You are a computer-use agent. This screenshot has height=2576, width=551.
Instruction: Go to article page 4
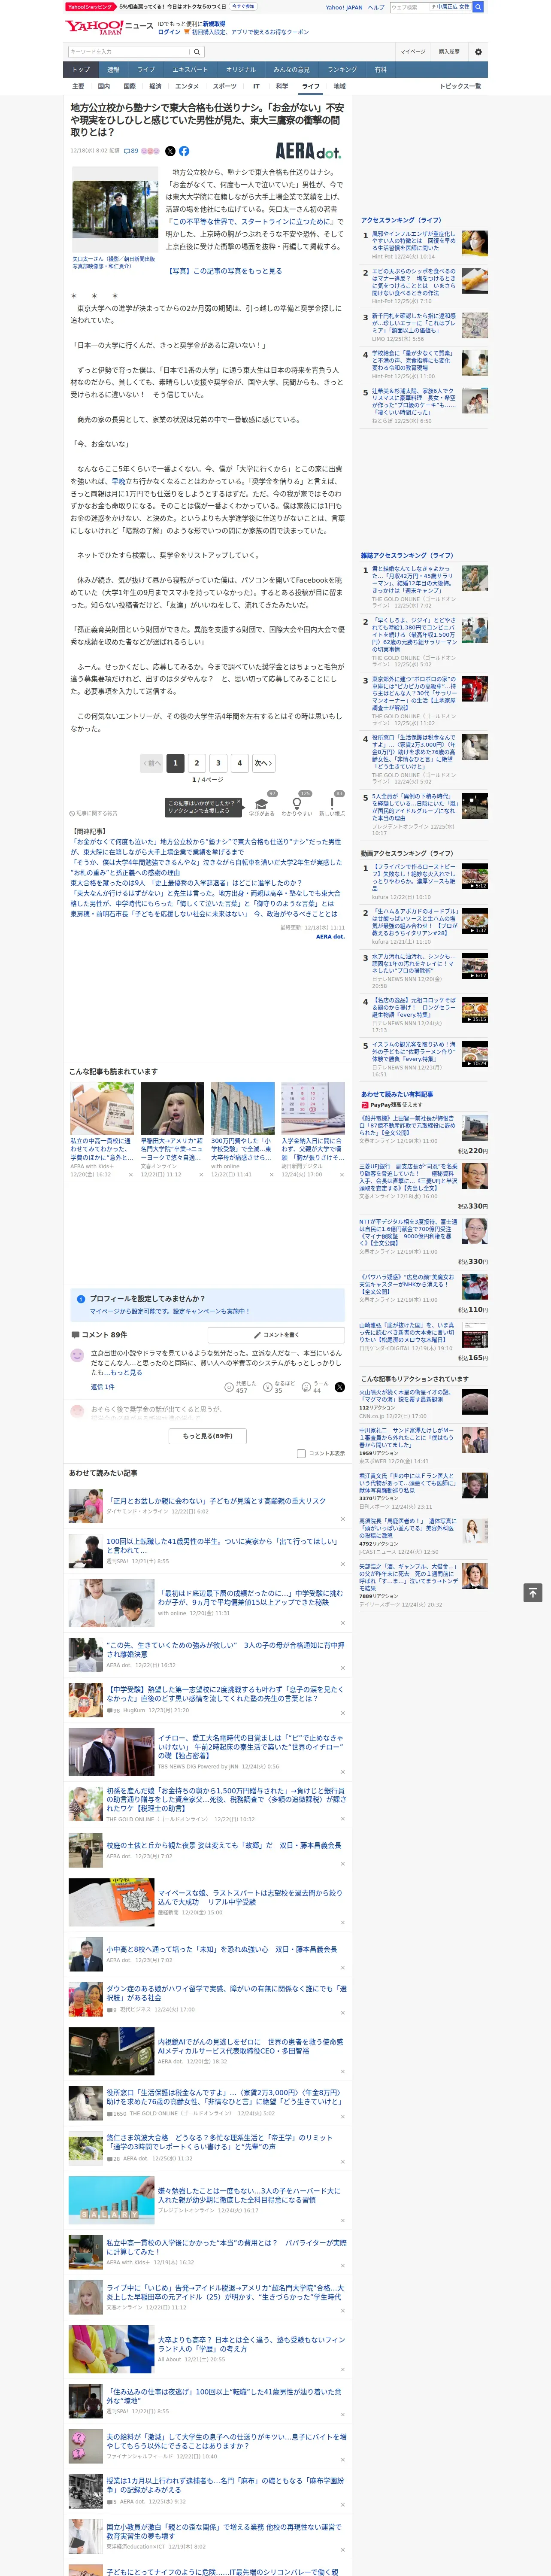tap(239, 763)
